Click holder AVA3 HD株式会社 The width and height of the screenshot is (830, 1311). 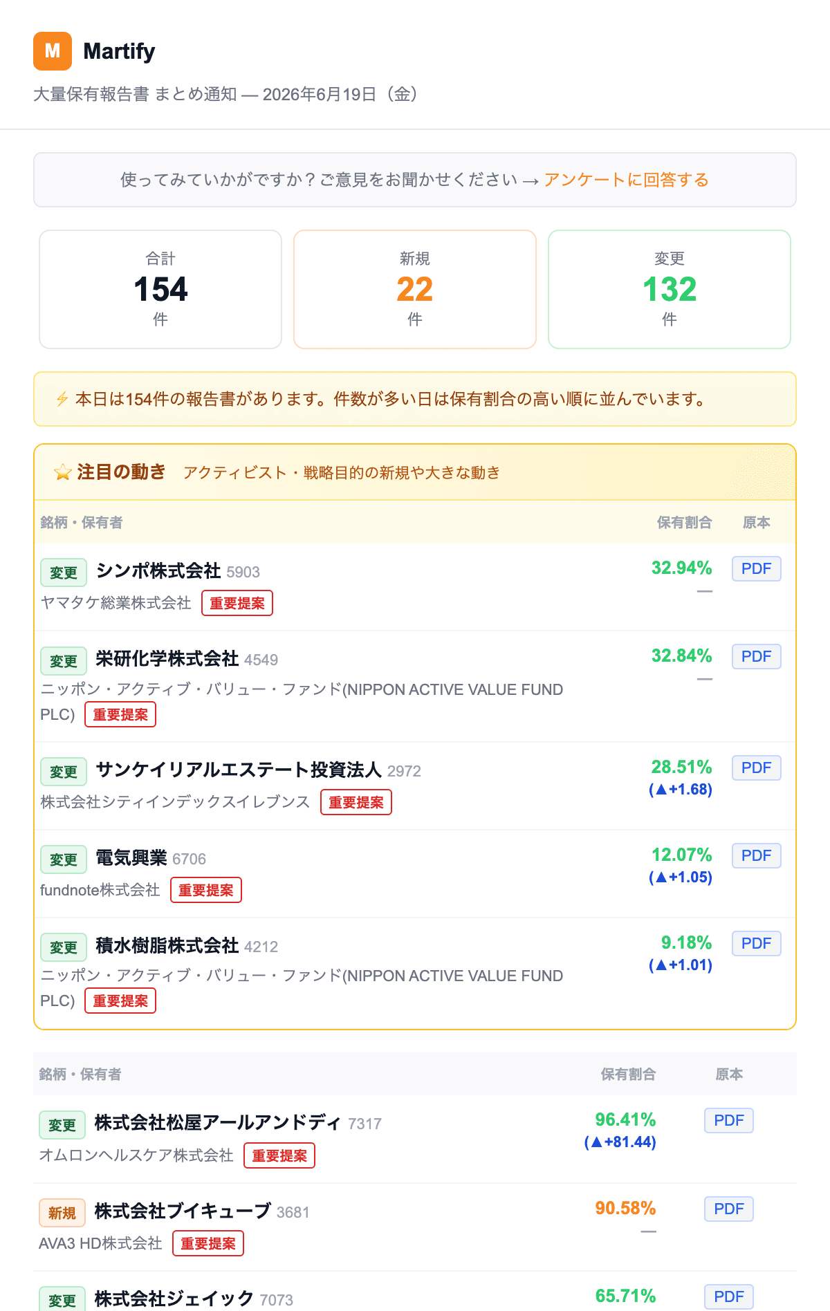(100, 1243)
